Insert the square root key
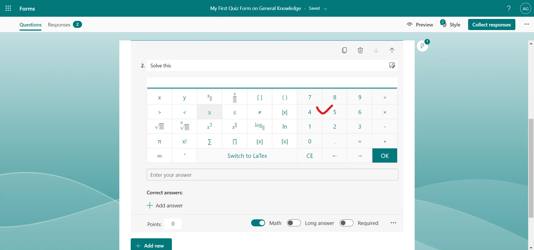The image size is (534, 250). (x=159, y=126)
